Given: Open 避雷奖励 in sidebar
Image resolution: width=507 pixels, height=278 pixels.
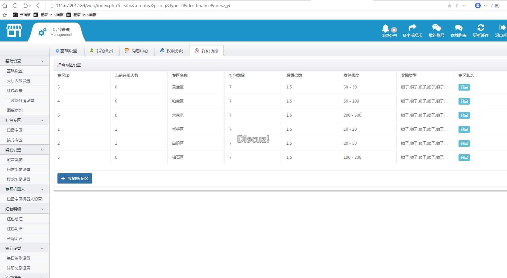Looking at the screenshot, I should (x=15, y=160).
